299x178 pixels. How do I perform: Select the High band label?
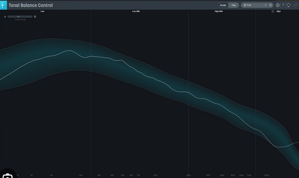[279, 11]
